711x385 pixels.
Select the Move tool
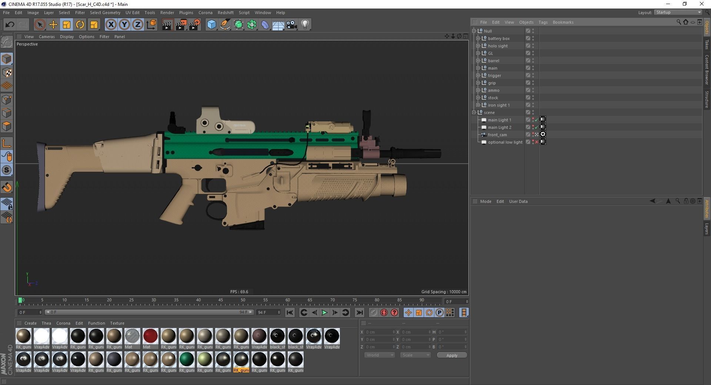click(x=53, y=25)
